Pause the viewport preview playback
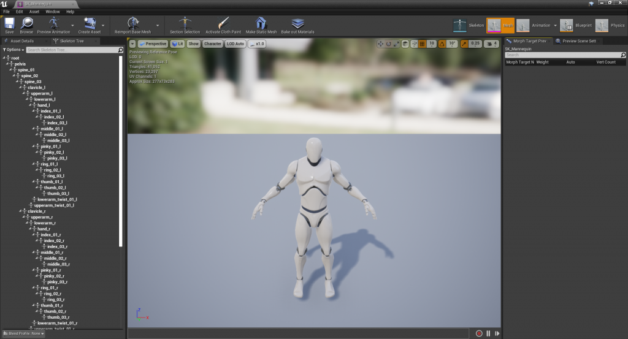628x339 pixels. coord(488,333)
